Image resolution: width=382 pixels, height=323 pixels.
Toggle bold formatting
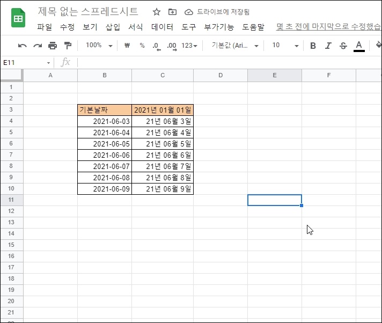[313, 46]
